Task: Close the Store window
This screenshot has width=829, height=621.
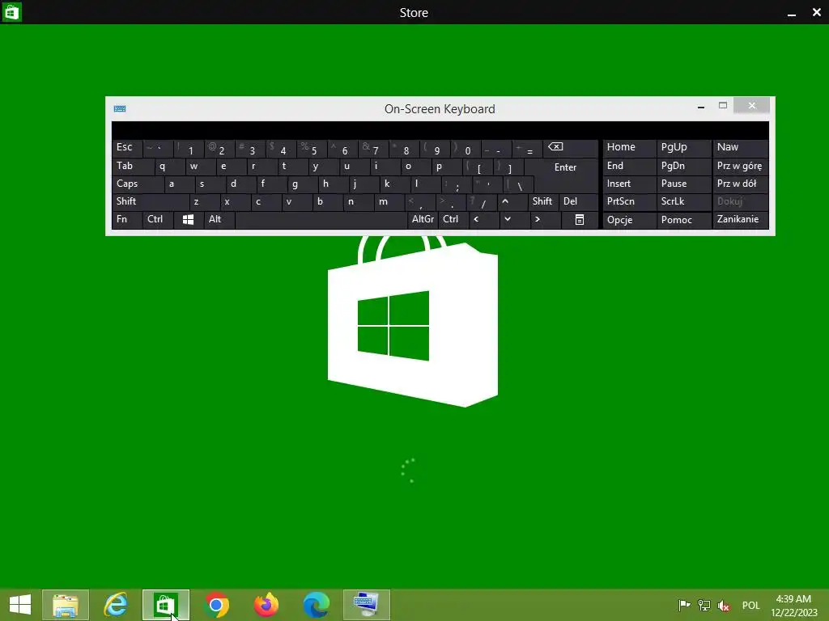Action: (x=816, y=13)
